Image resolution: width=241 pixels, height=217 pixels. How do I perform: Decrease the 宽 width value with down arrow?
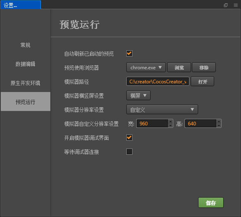point(170,125)
